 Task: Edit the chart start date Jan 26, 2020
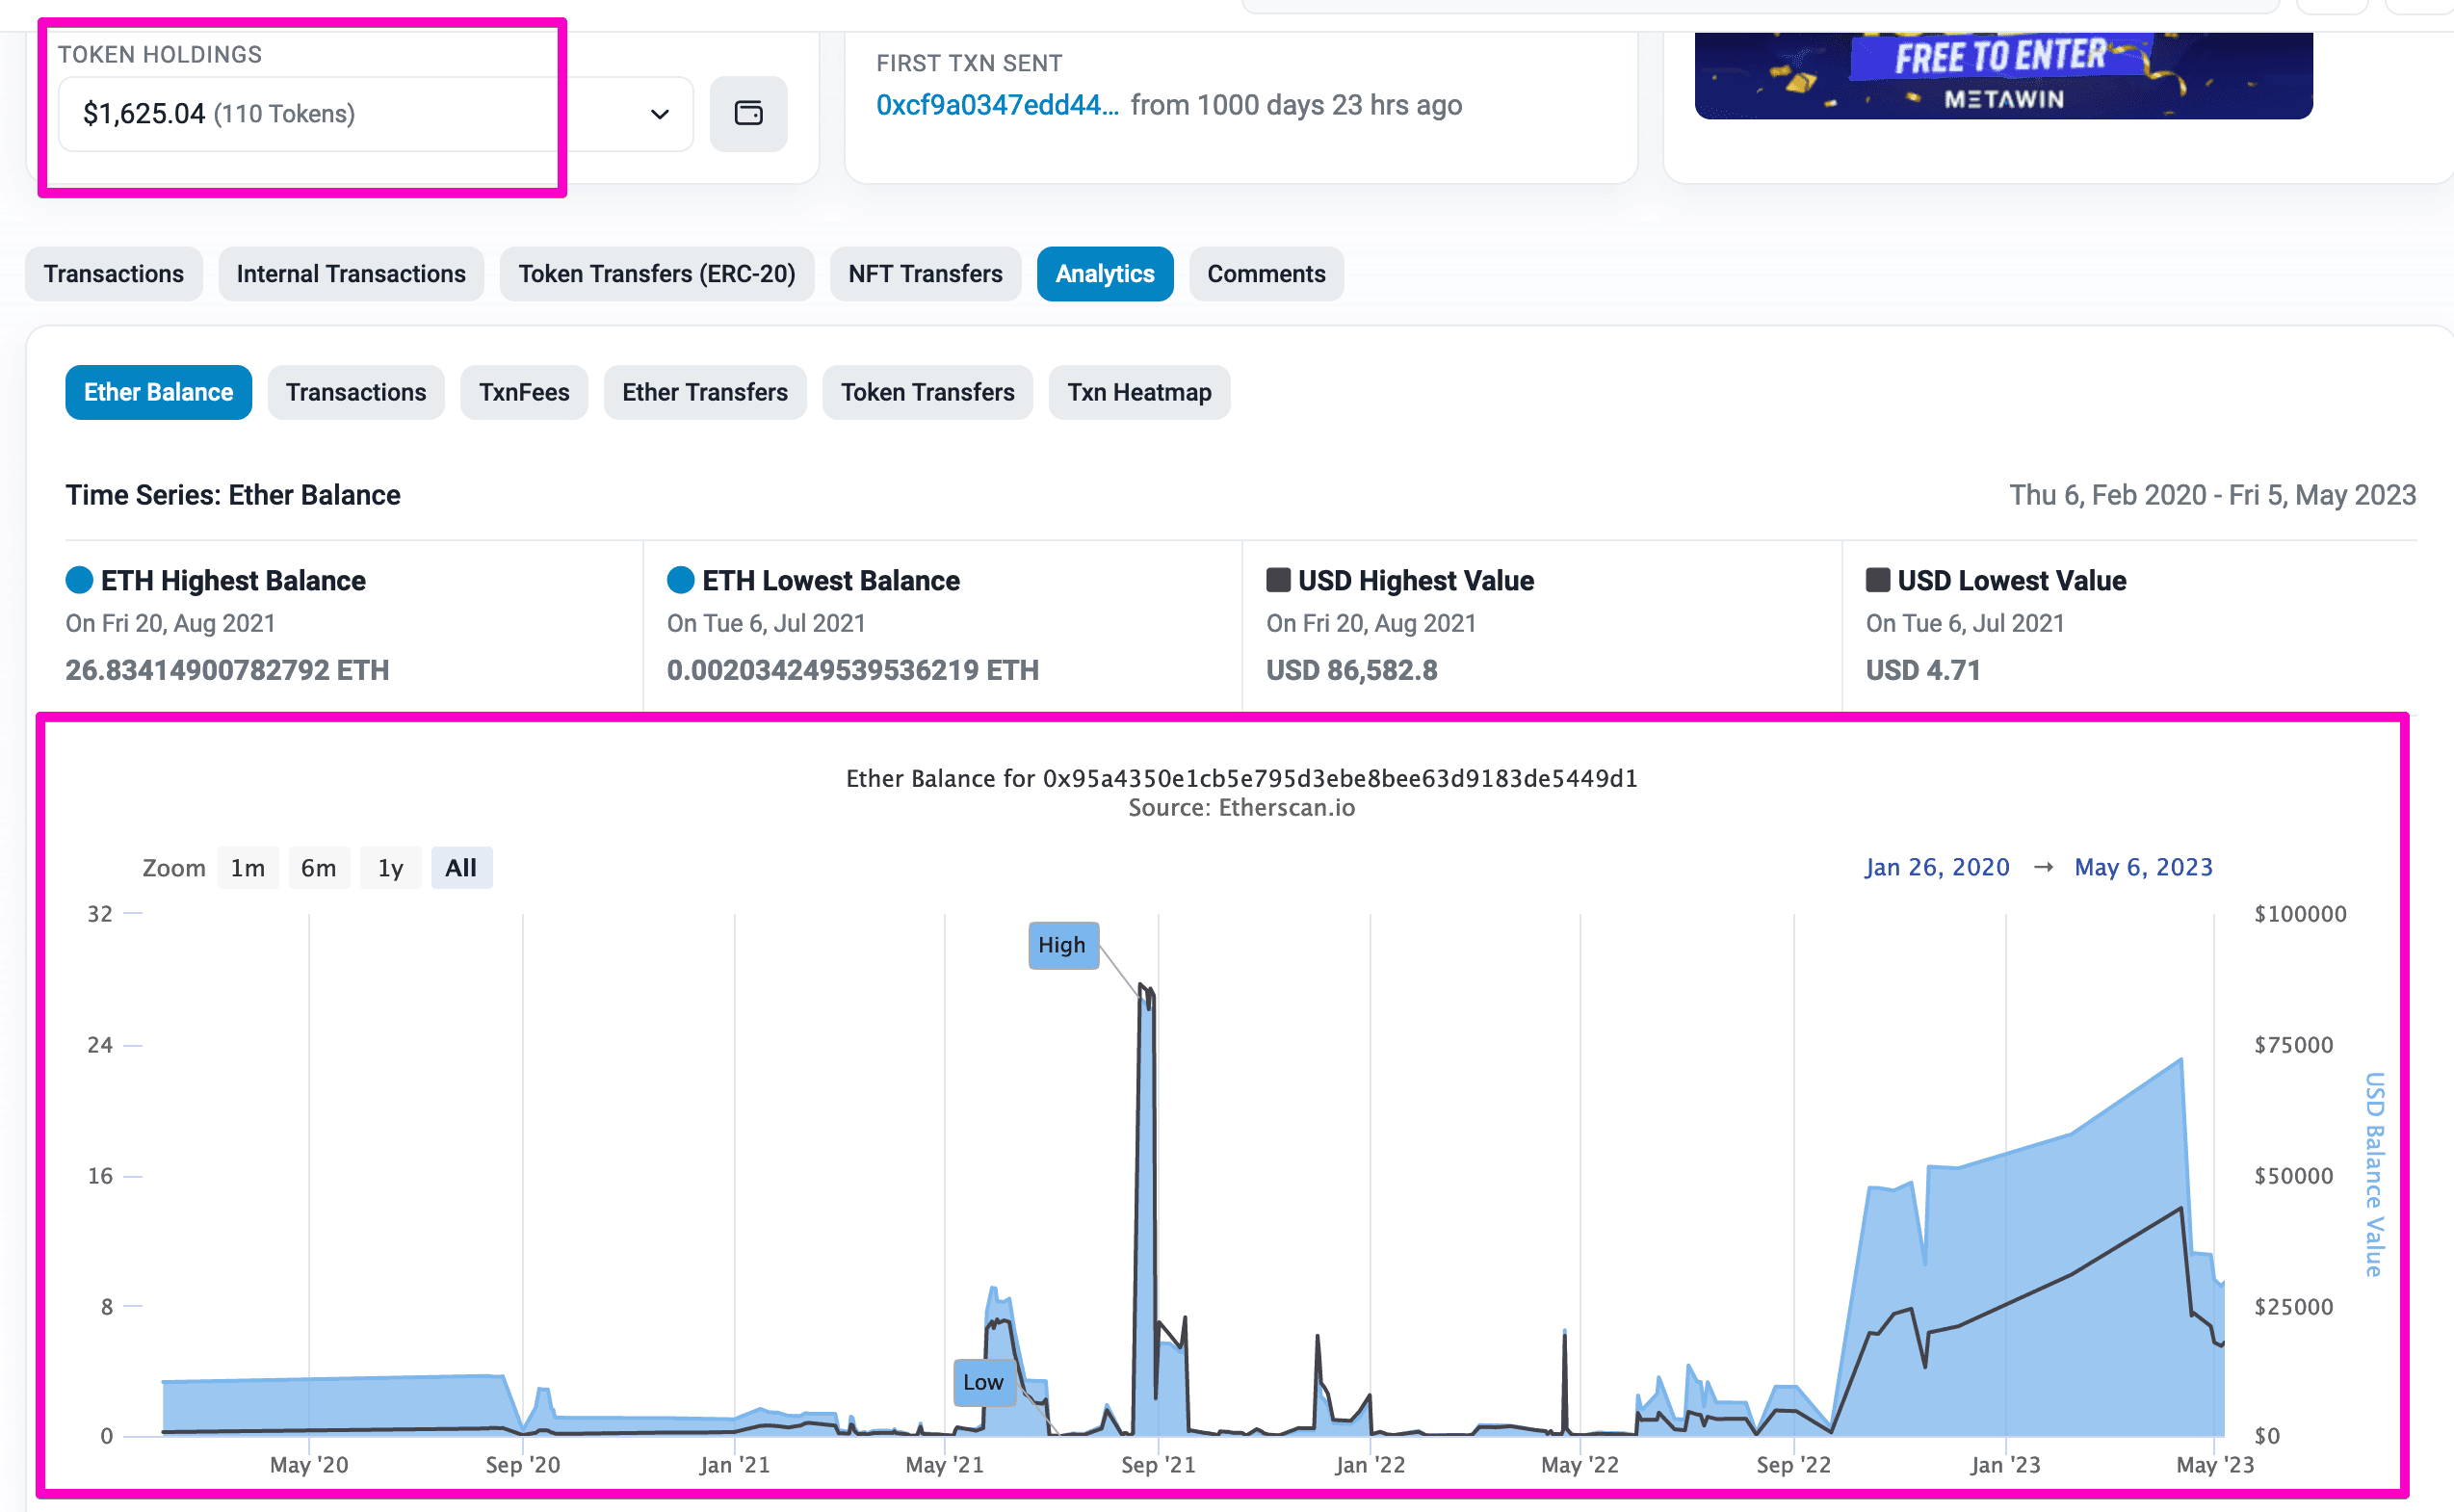click(1937, 867)
